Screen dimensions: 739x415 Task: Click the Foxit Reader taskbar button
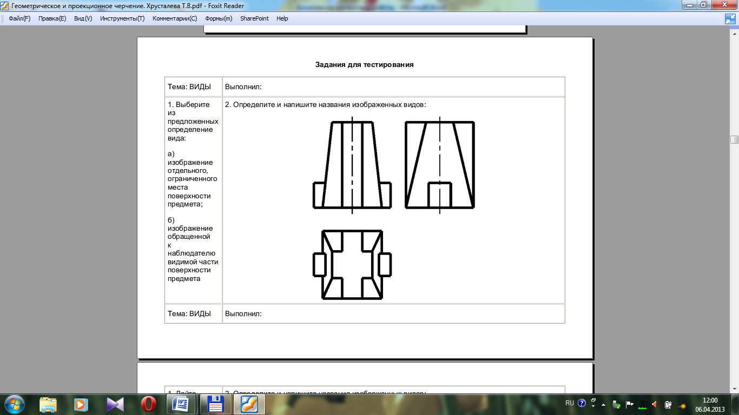point(249,404)
